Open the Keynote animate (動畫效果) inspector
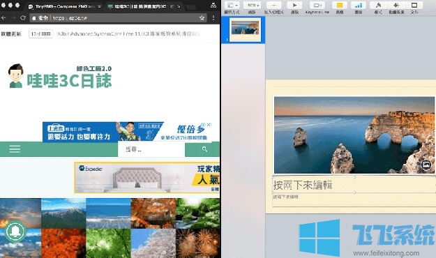The width and height of the screenshot is (436, 258). (x=396, y=6)
